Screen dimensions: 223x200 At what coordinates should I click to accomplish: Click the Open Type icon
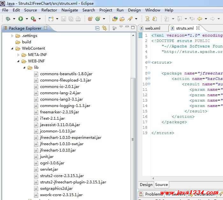point(115,19)
